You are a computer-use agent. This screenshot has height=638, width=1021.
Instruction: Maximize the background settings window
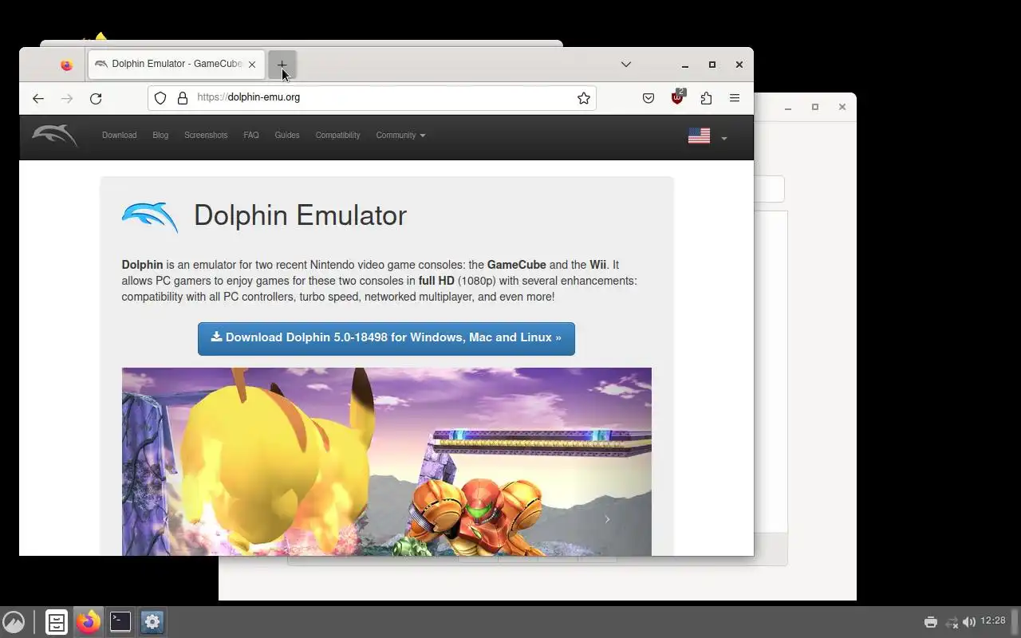point(814,107)
